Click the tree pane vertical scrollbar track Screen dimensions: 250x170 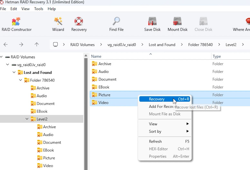(x=86, y=114)
